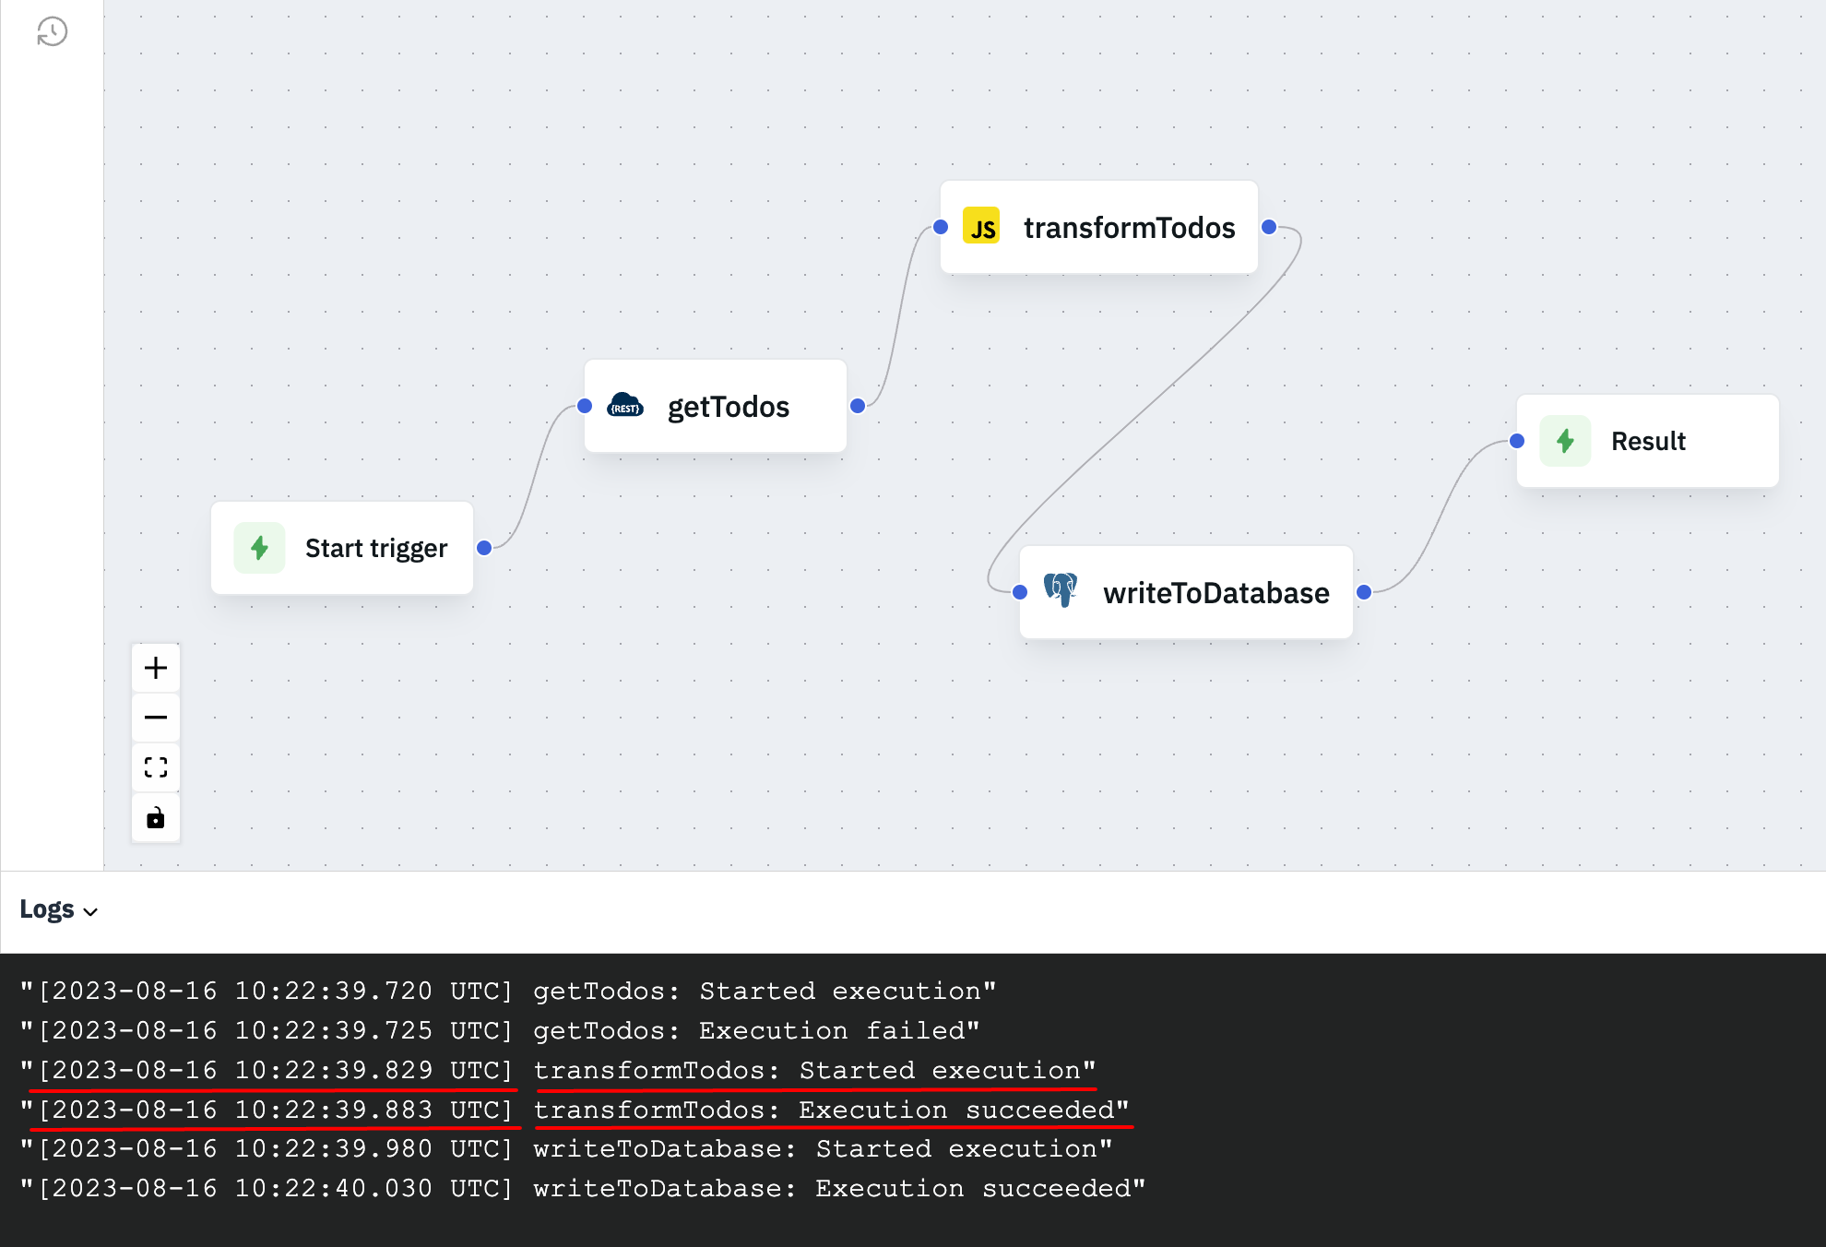Click the 'transformTodos: Execution succeeded' log entry
Viewport: 1826px width, 1247px height.
830,1110
